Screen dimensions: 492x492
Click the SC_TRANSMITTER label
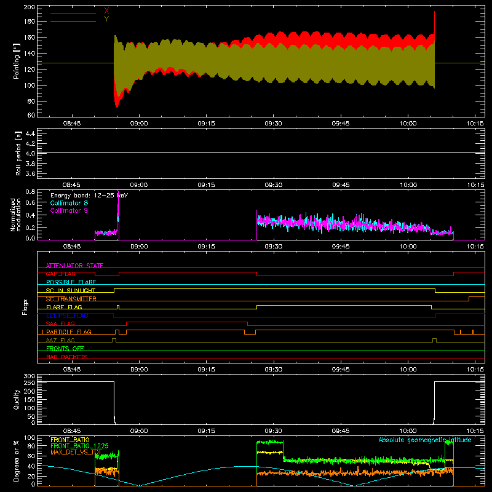[x=71, y=299]
